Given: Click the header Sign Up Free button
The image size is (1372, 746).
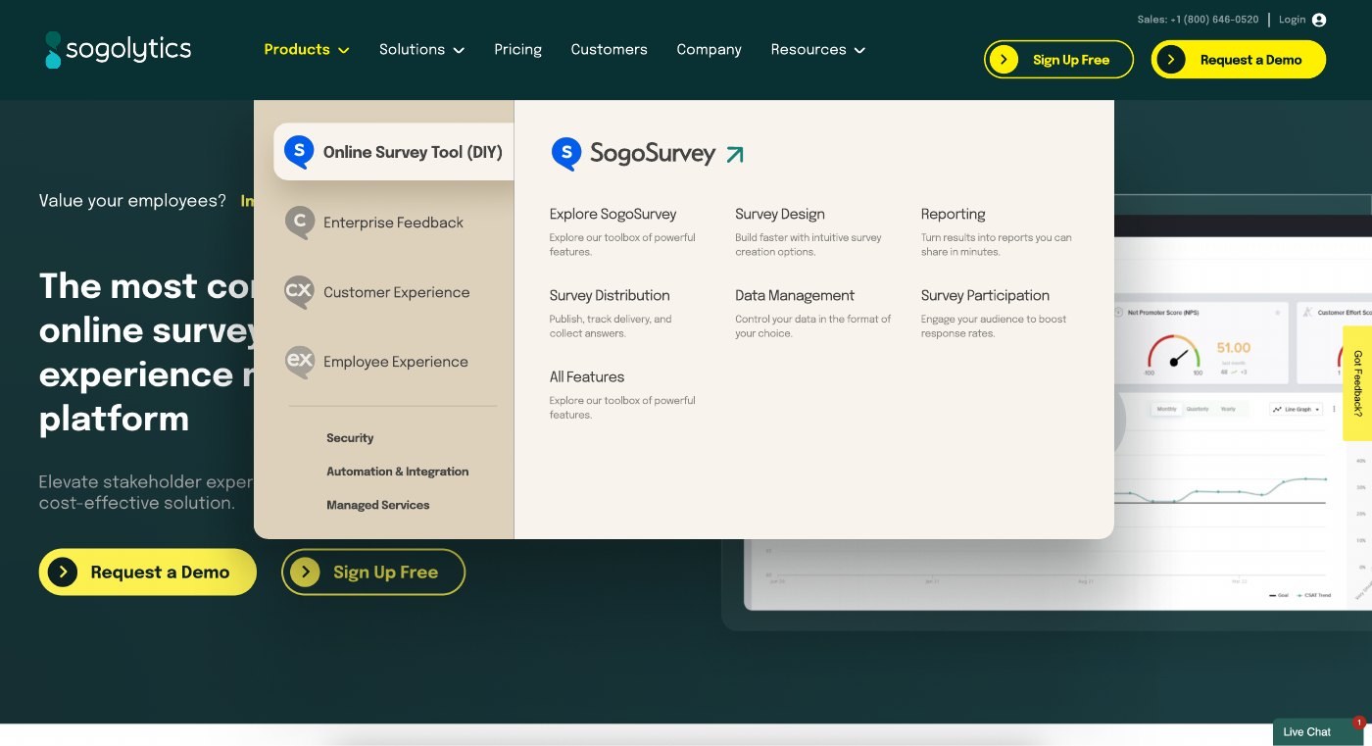Looking at the screenshot, I should (1058, 60).
